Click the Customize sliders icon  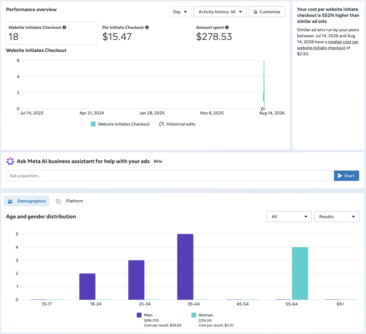[255, 12]
